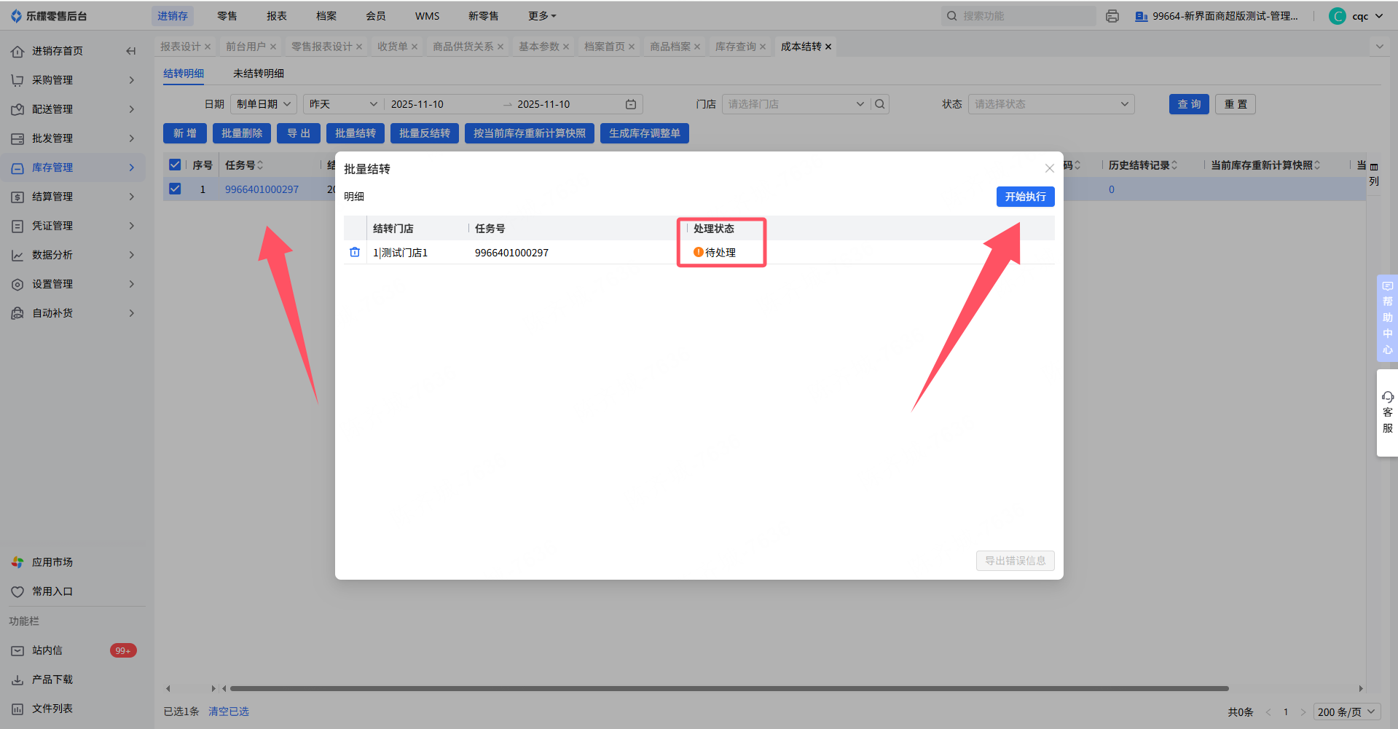Click the 批量删除 button
The width and height of the screenshot is (1398, 729).
pos(242,133)
